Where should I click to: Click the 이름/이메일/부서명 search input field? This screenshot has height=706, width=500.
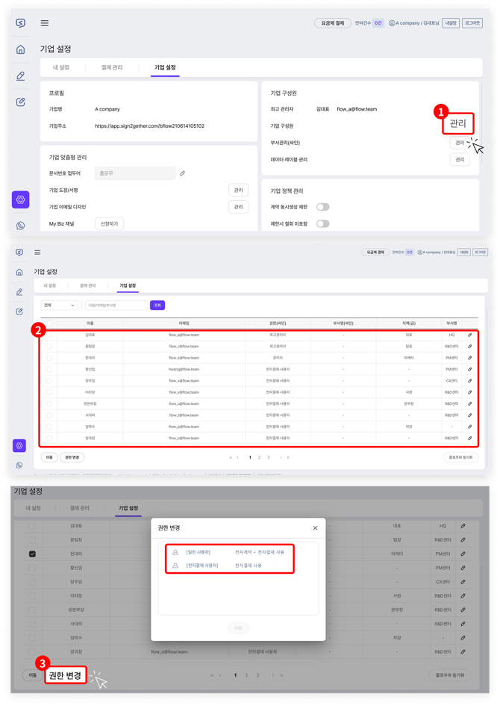click(x=116, y=306)
